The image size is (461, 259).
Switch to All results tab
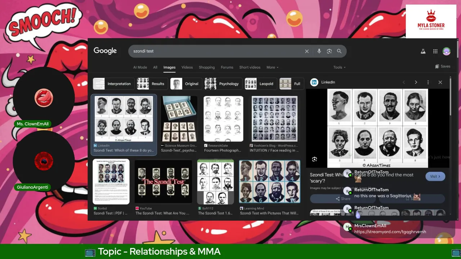coord(155,67)
